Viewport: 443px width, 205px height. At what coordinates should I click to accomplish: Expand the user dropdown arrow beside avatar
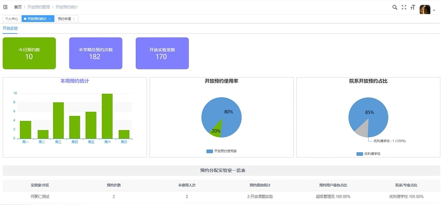[x=434, y=10]
